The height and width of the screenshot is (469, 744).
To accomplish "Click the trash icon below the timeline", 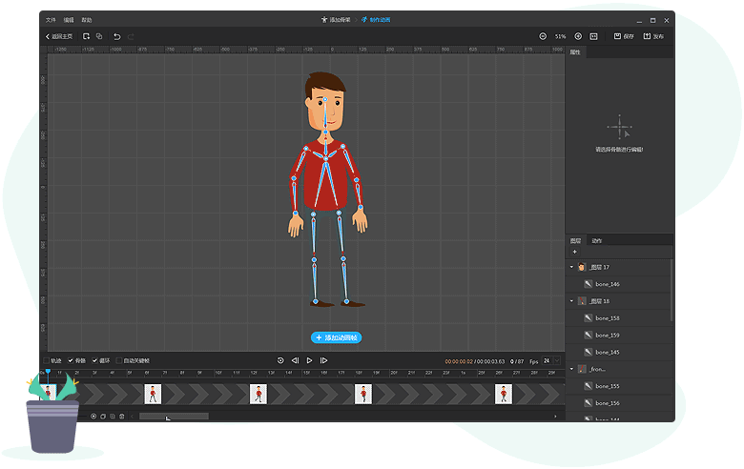I will click(x=121, y=417).
